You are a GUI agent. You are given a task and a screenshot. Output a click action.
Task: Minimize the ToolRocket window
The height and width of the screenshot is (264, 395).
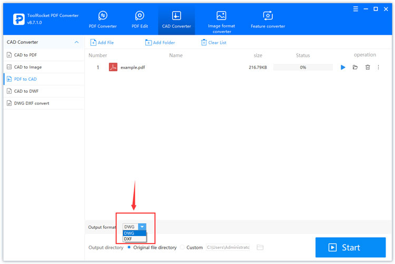click(366, 9)
